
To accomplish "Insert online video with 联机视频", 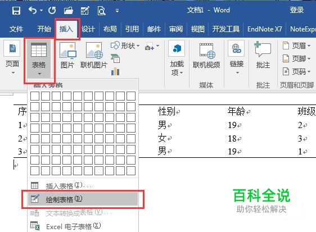I will click(206, 56).
